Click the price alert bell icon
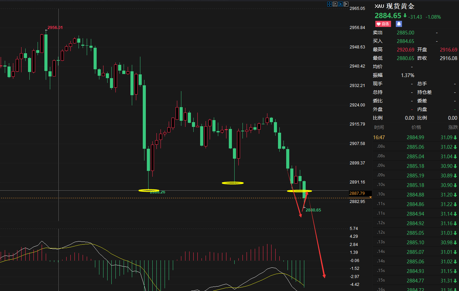 [x=399, y=24]
